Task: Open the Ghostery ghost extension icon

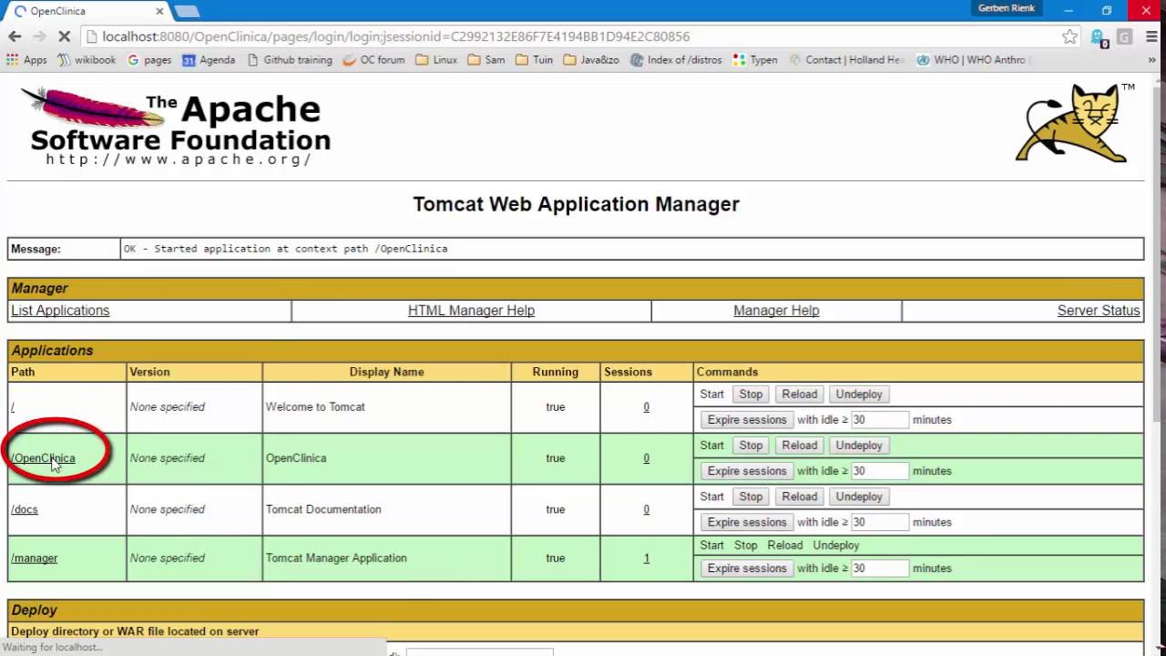Action: [1098, 37]
